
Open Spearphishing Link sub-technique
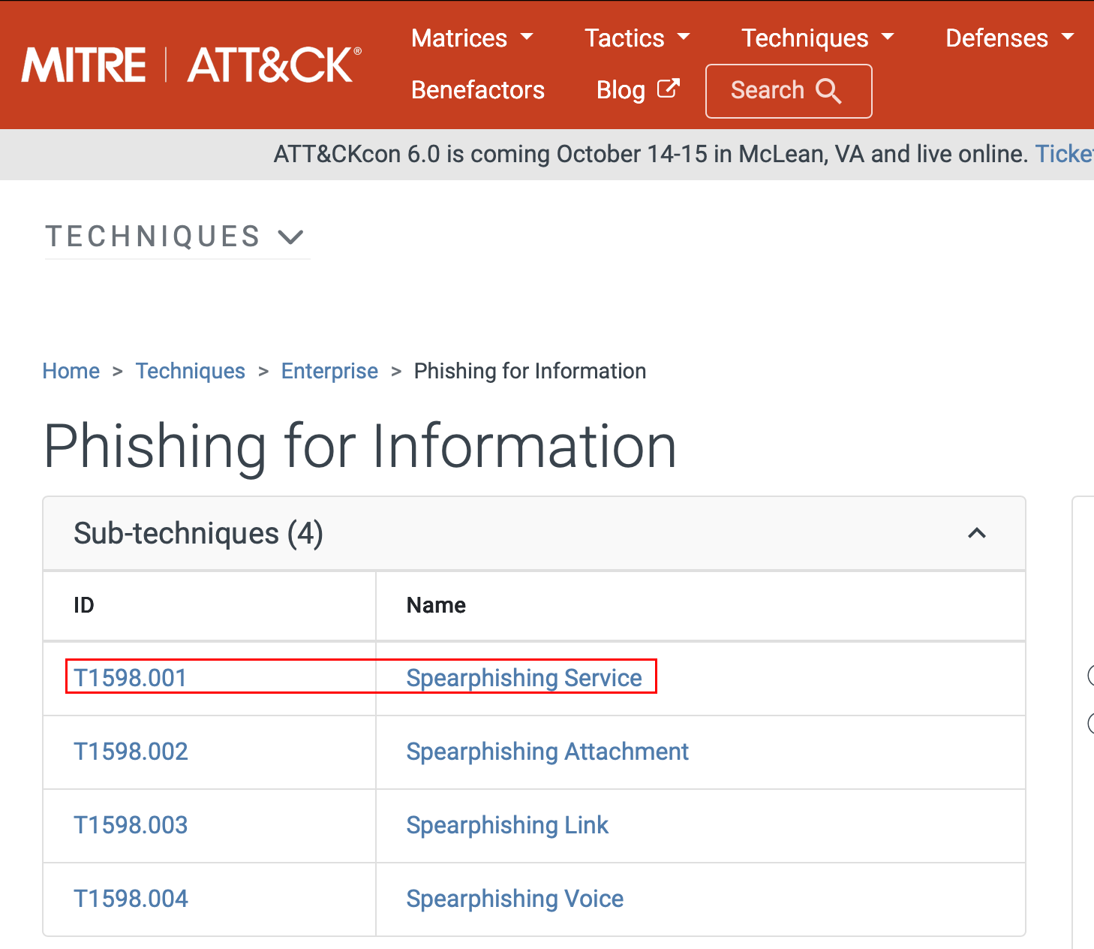[x=507, y=825]
